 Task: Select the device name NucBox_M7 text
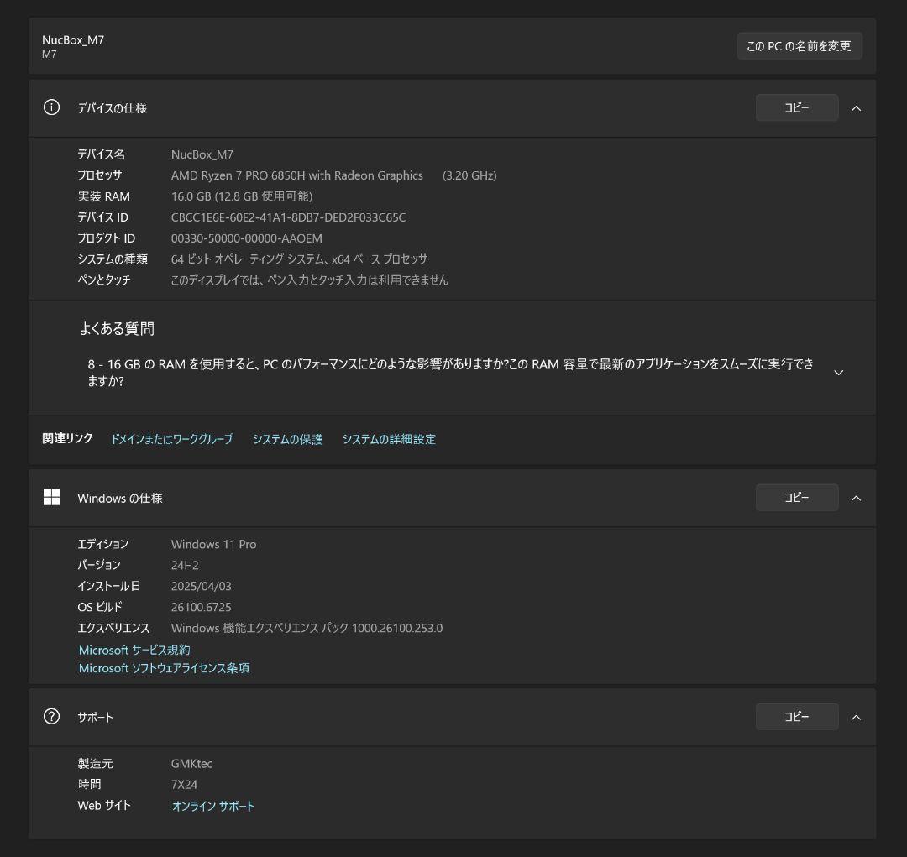click(202, 154)
